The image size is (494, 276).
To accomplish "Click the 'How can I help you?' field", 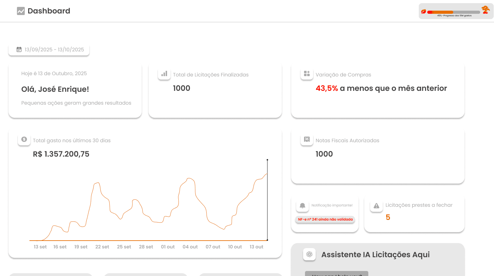I will point(337,274).
